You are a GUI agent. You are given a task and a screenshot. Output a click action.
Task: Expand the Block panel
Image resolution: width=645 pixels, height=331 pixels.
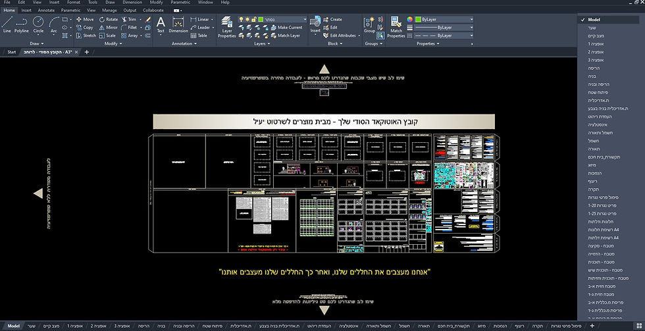335,43
